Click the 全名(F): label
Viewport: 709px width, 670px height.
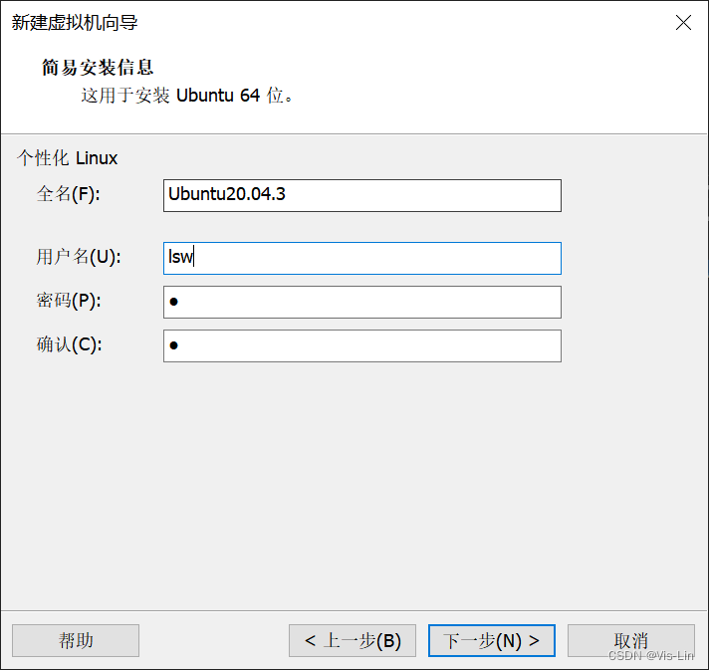[69, 194]
